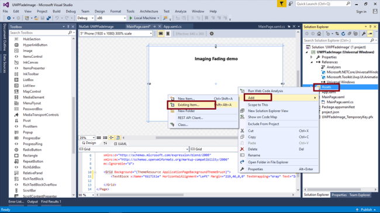Click Sign in link
This screenshot has width=380, height=213.
click(x=361, y=12)
